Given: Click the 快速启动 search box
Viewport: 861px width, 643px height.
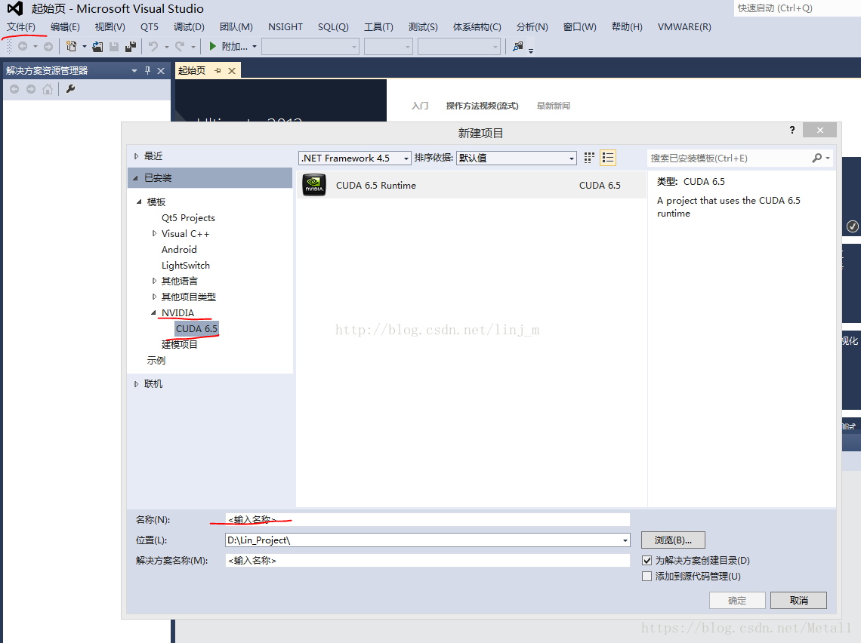Looking at the screenshot, I should pyautogui.click(x=798, y=8).
